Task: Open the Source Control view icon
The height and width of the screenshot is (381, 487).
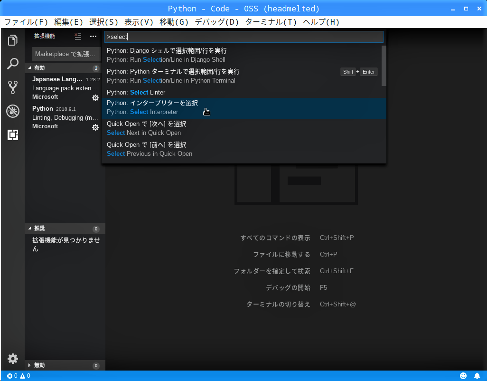Action: pos(12,87)
